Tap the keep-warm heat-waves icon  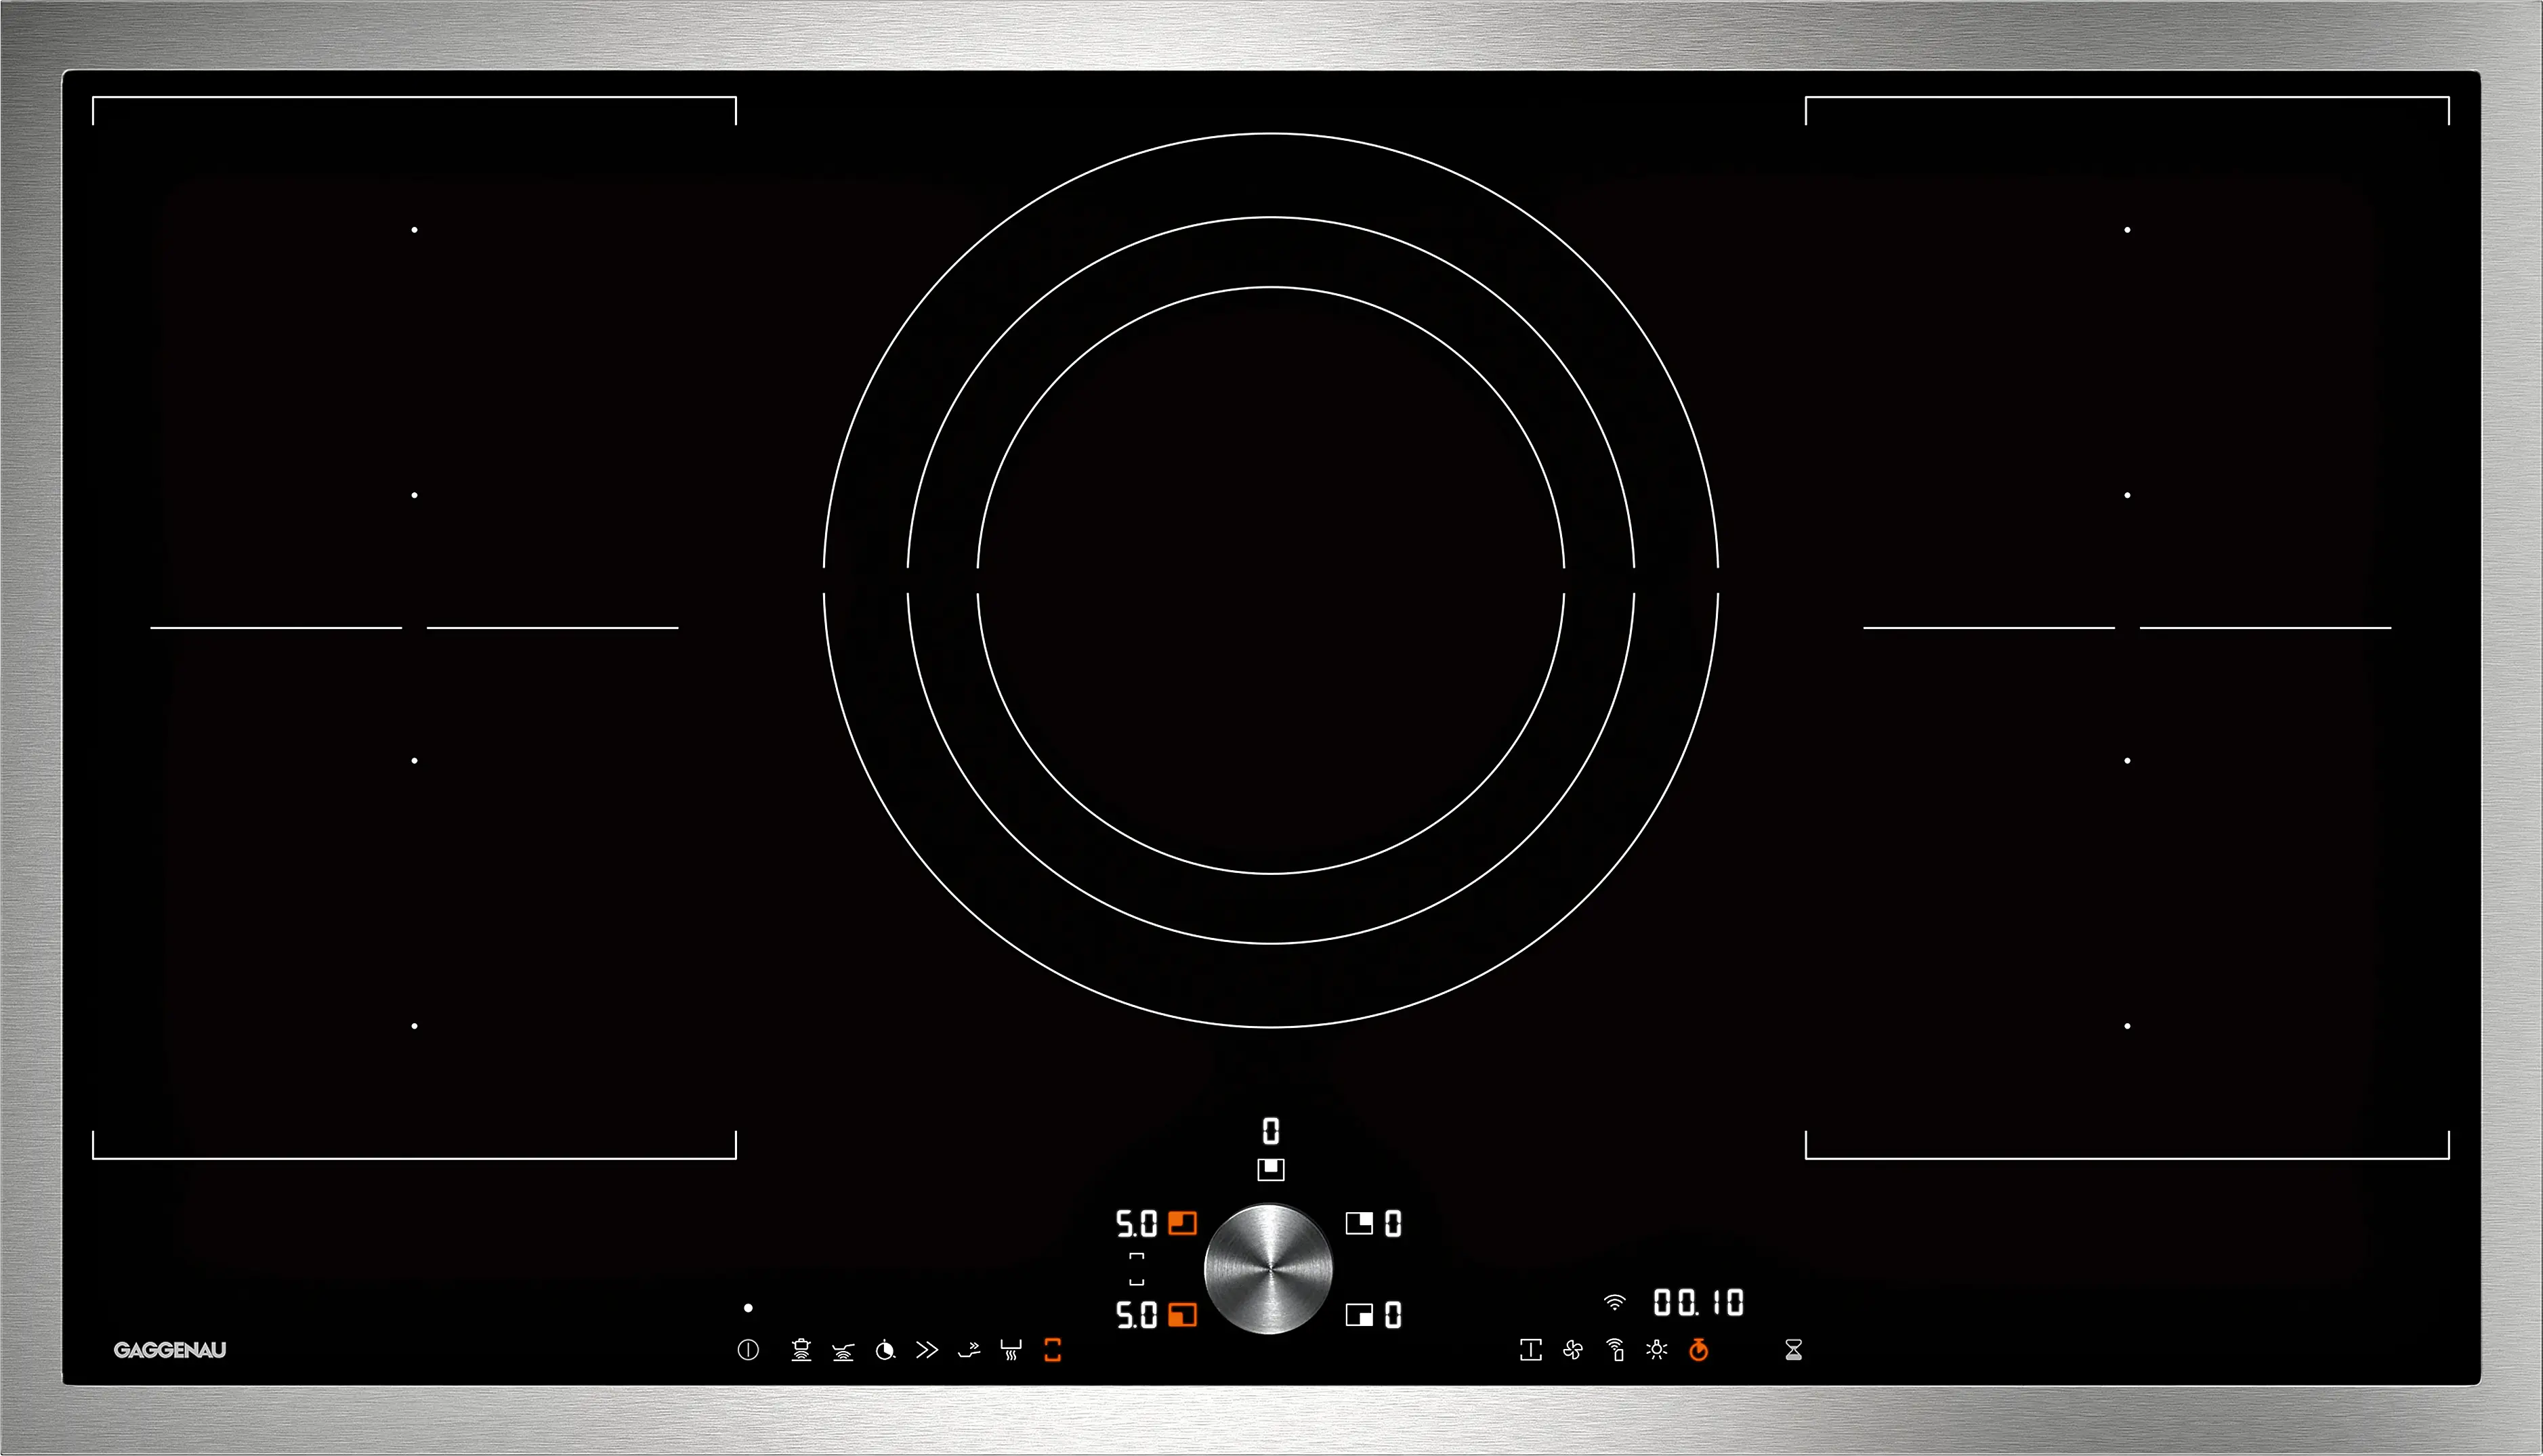[x=1011, y=1351]
